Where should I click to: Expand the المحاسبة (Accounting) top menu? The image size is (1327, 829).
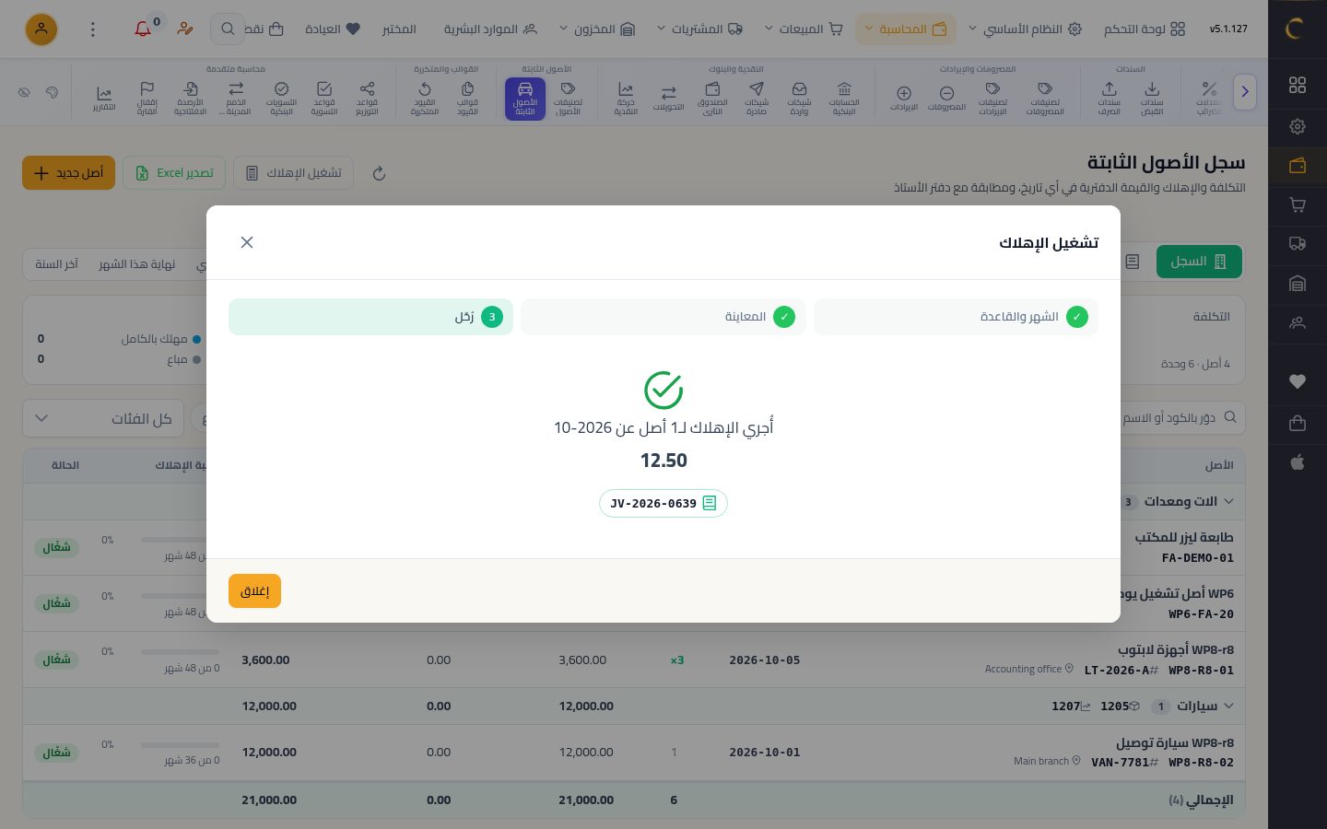(x=906, y=29)
